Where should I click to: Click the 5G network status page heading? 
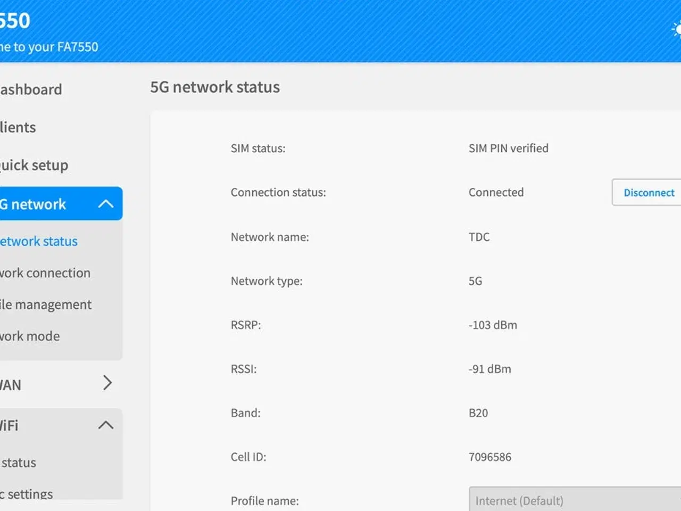(x=215, y=87)
